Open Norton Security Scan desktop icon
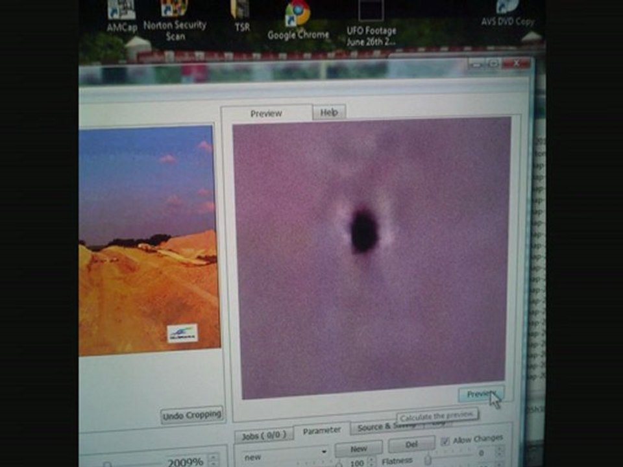 pyautogui.click(x=175, y=20)
